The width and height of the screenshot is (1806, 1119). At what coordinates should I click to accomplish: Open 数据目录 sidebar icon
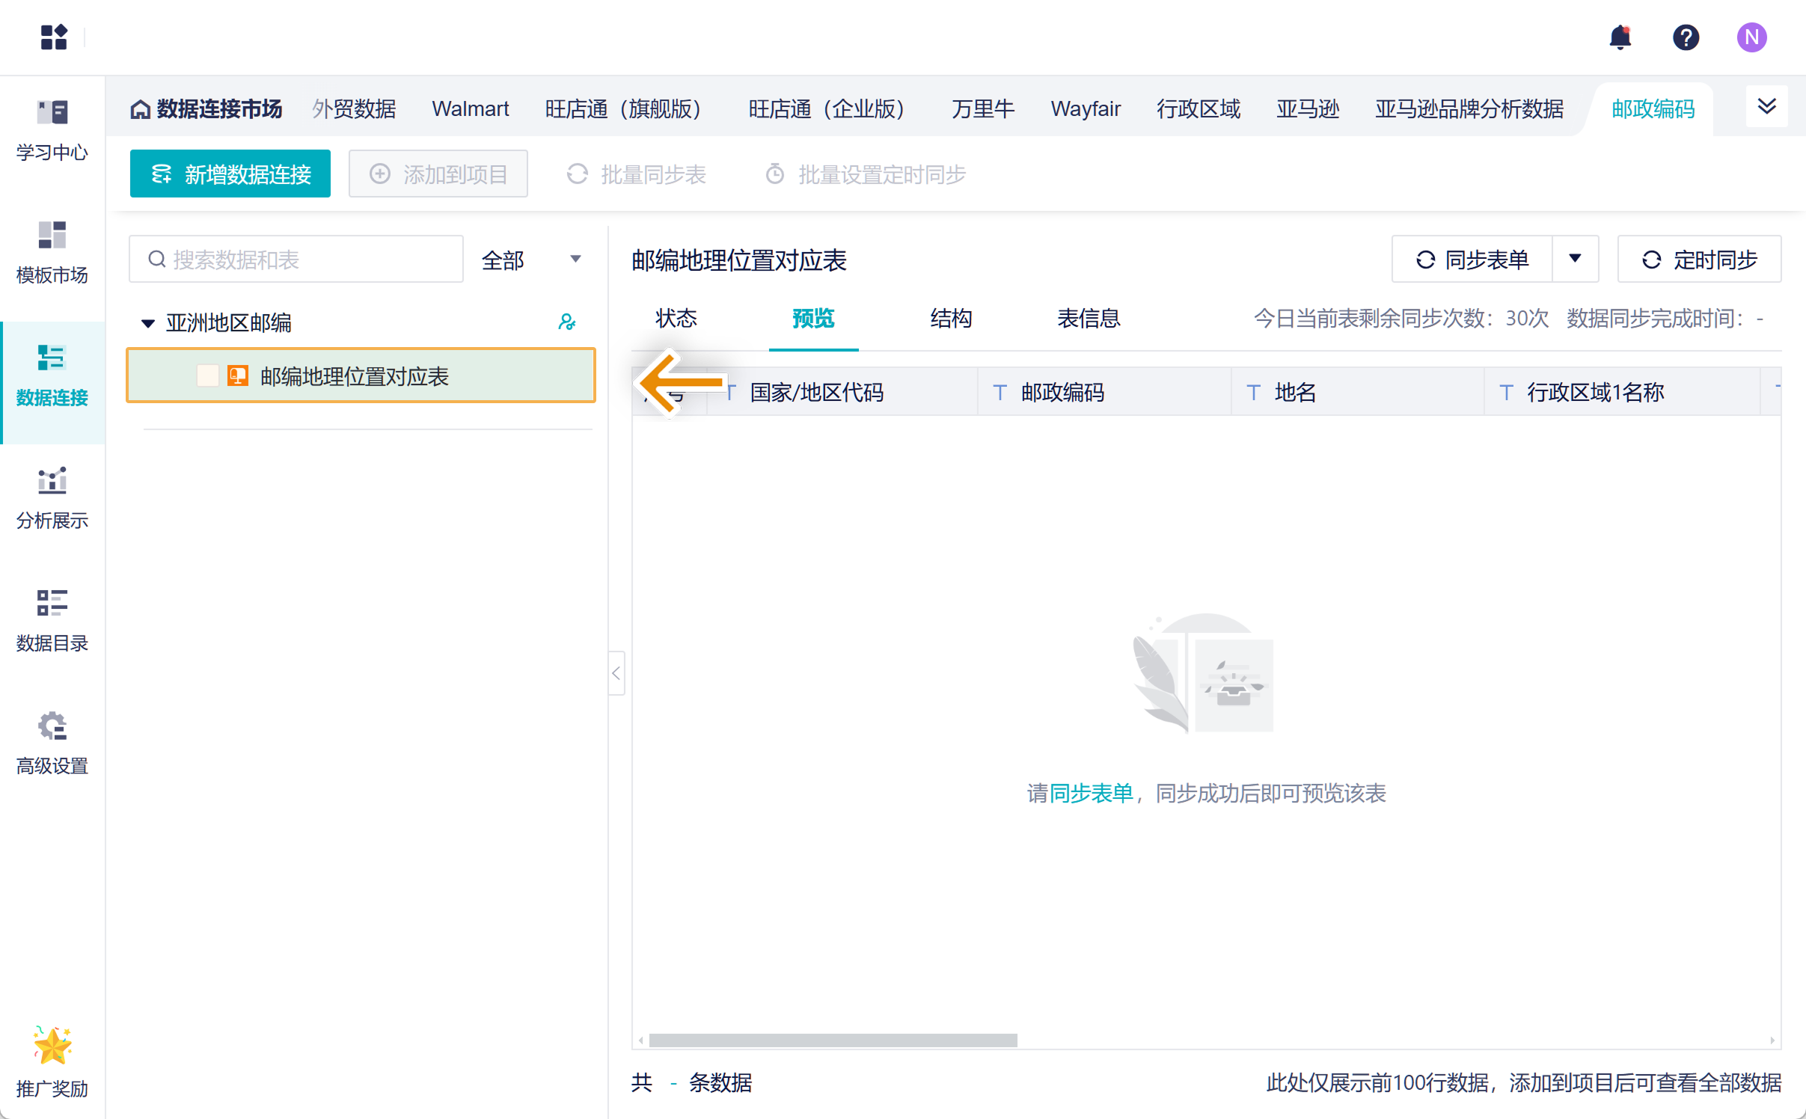(52, 621)
